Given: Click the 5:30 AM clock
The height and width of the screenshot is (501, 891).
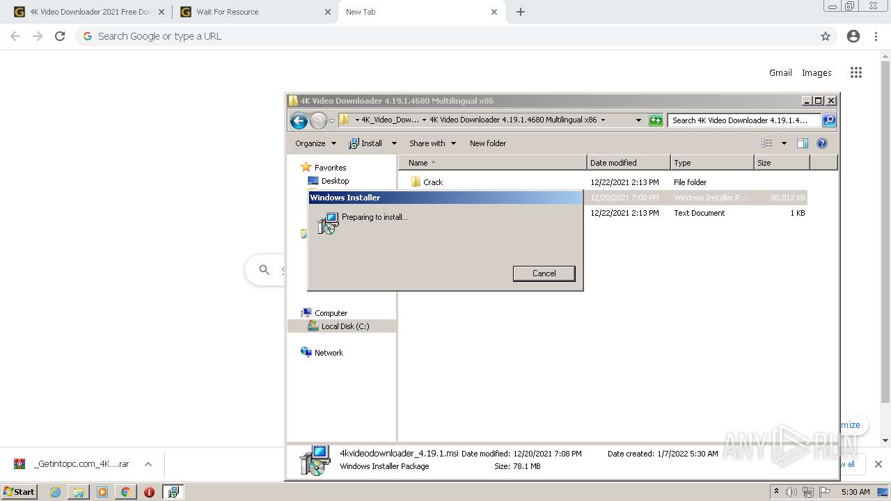Looking at the screenshot, I should coord(855,492).
